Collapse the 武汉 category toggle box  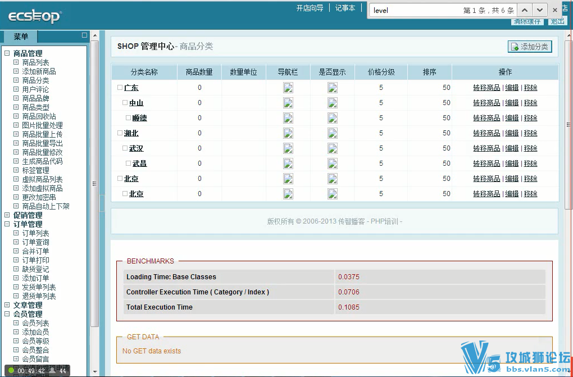pyautogui.click(x=125, y=148)
